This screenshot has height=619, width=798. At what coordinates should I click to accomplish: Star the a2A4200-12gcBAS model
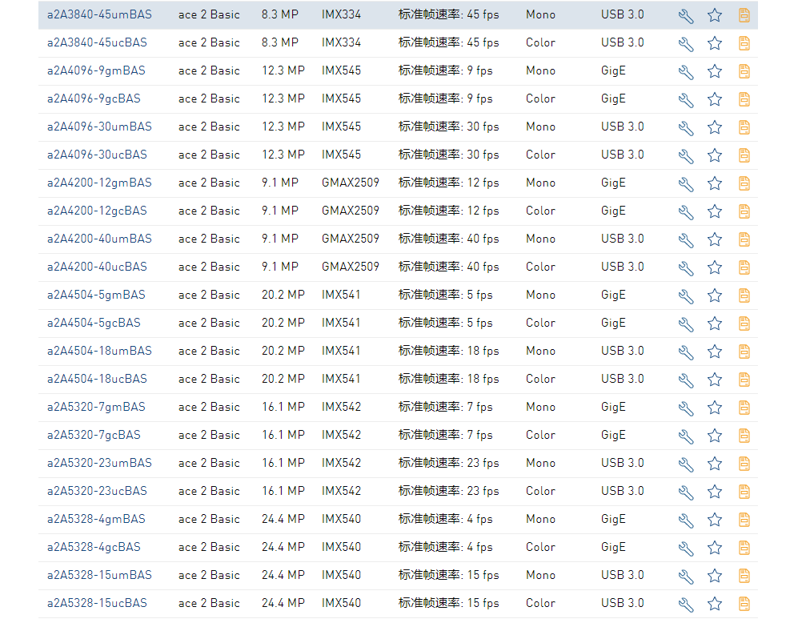715,211
